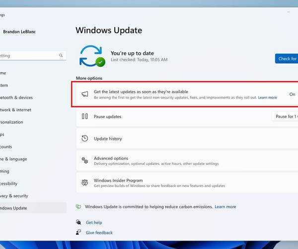Click the You're up to date status text

coord(132,53)
